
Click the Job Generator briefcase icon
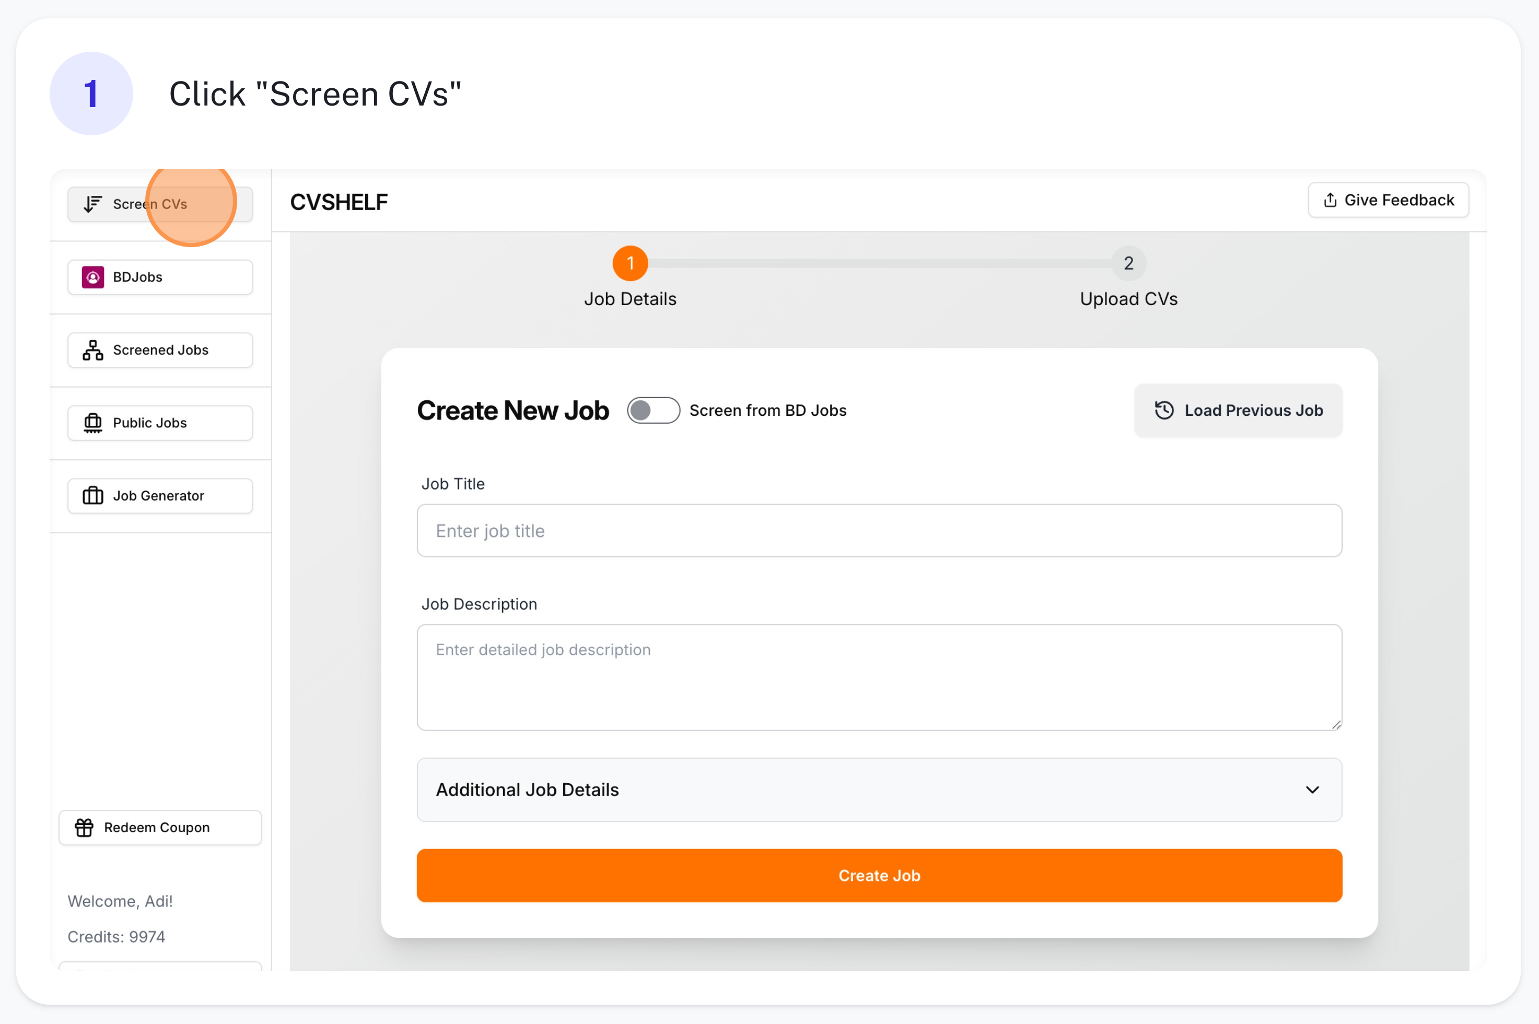pyautogui.click(x=92, y=496)
